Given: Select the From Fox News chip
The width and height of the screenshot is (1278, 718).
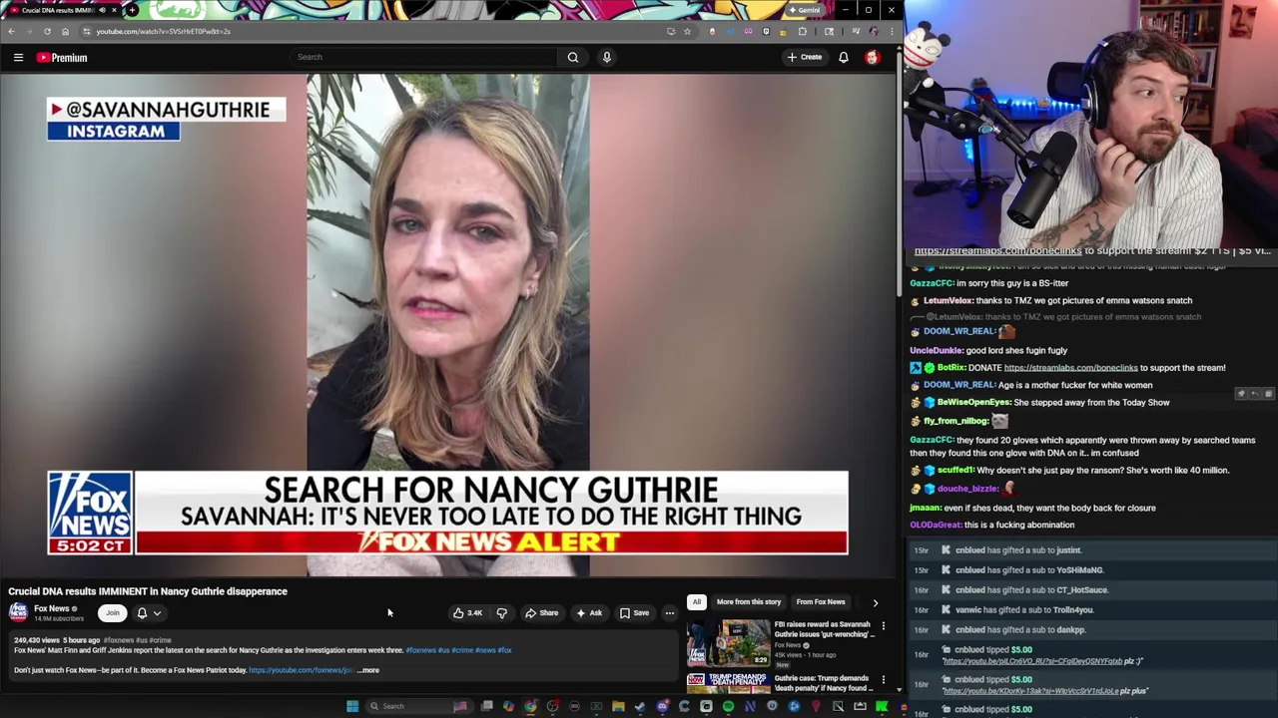Looking at the screenshot, I should (821, 601).
